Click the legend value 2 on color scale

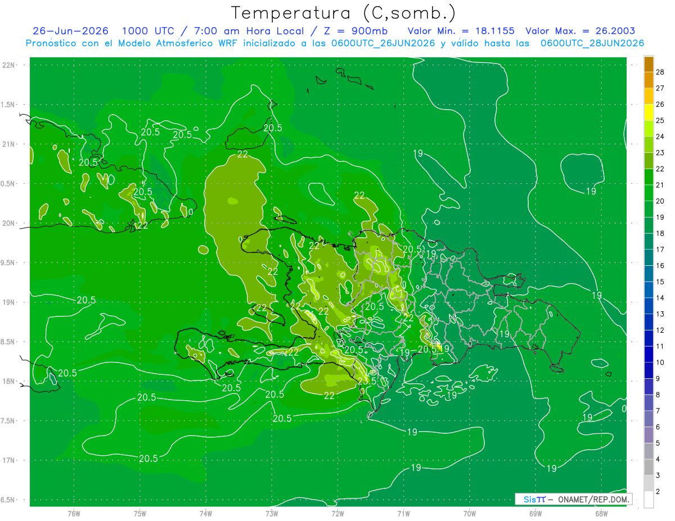tap(659, 492)
